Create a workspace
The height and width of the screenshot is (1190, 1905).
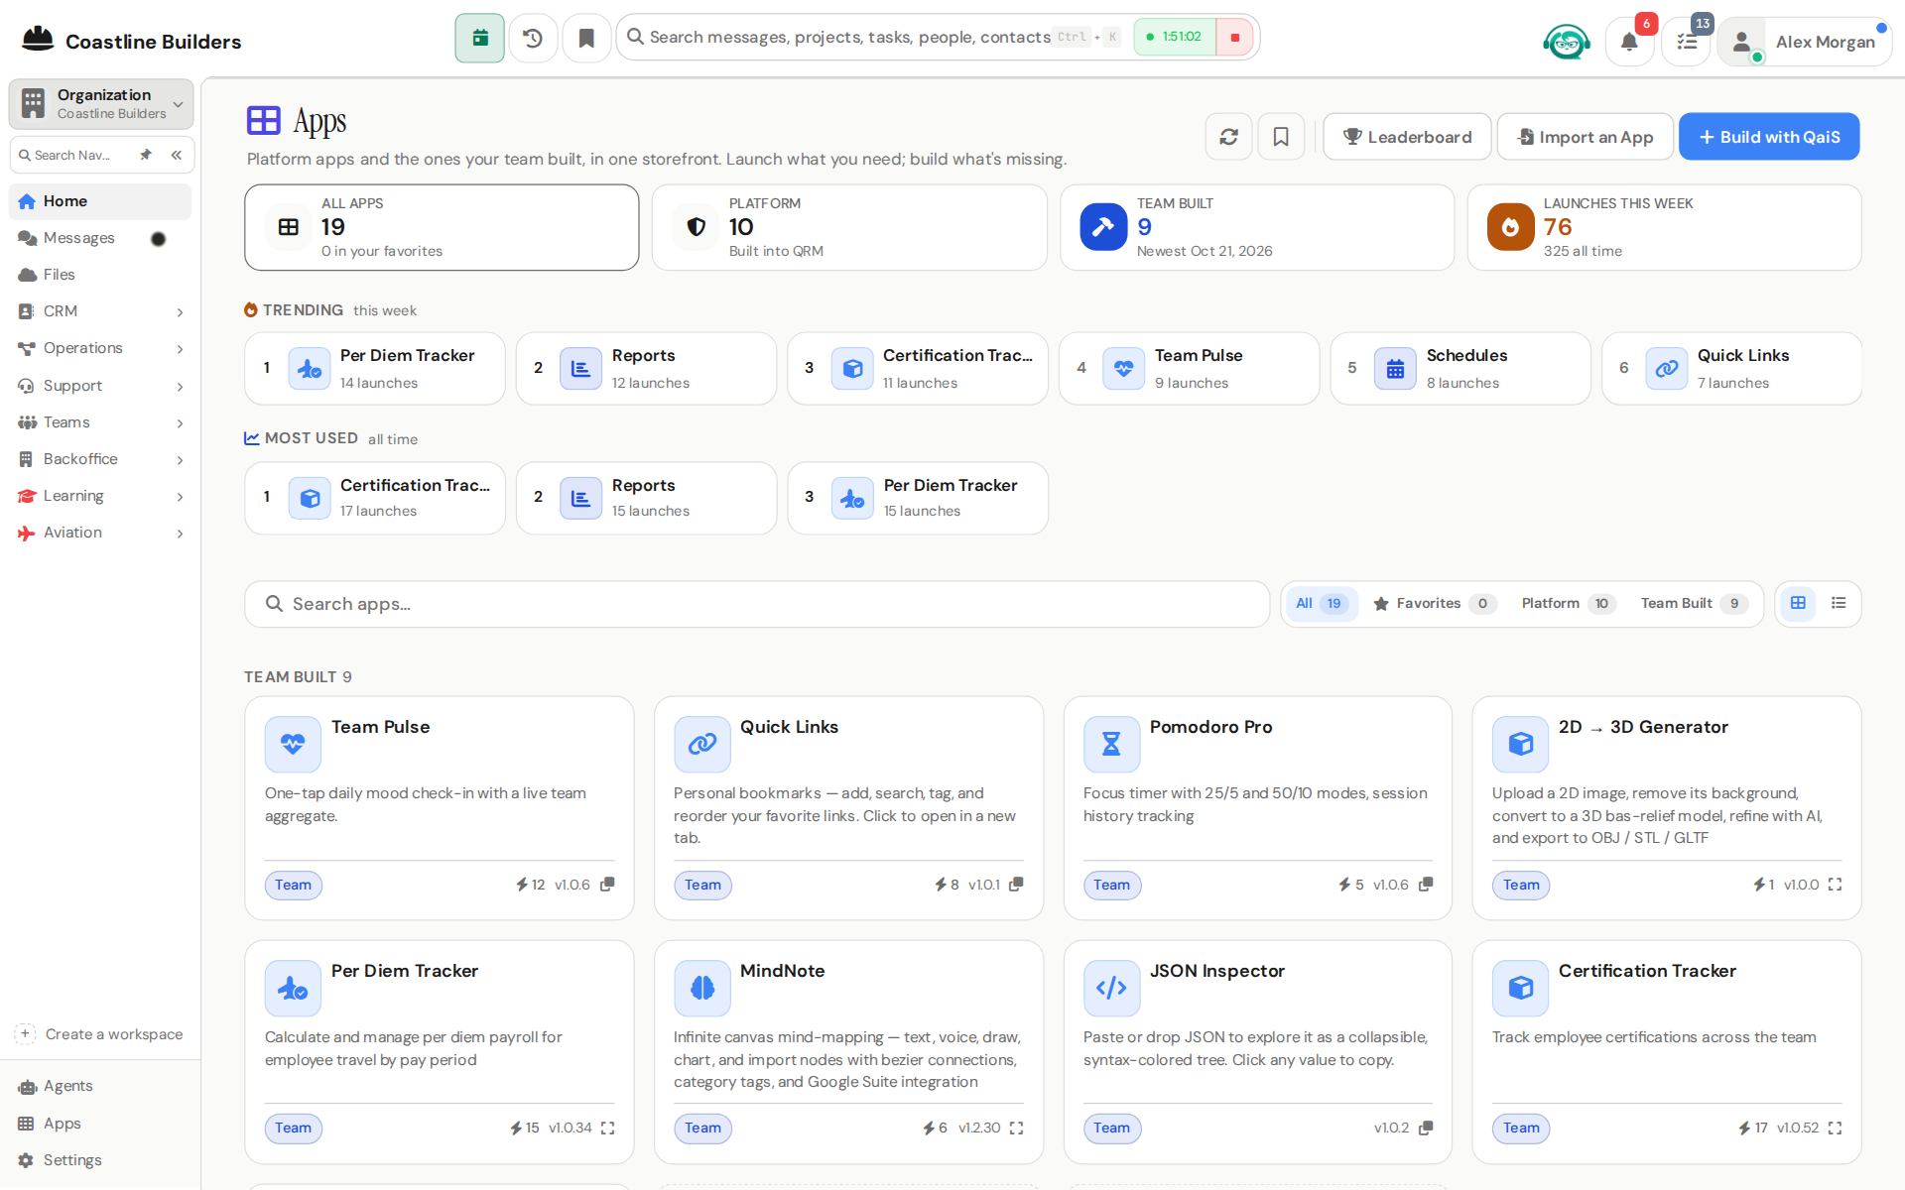100,1034
